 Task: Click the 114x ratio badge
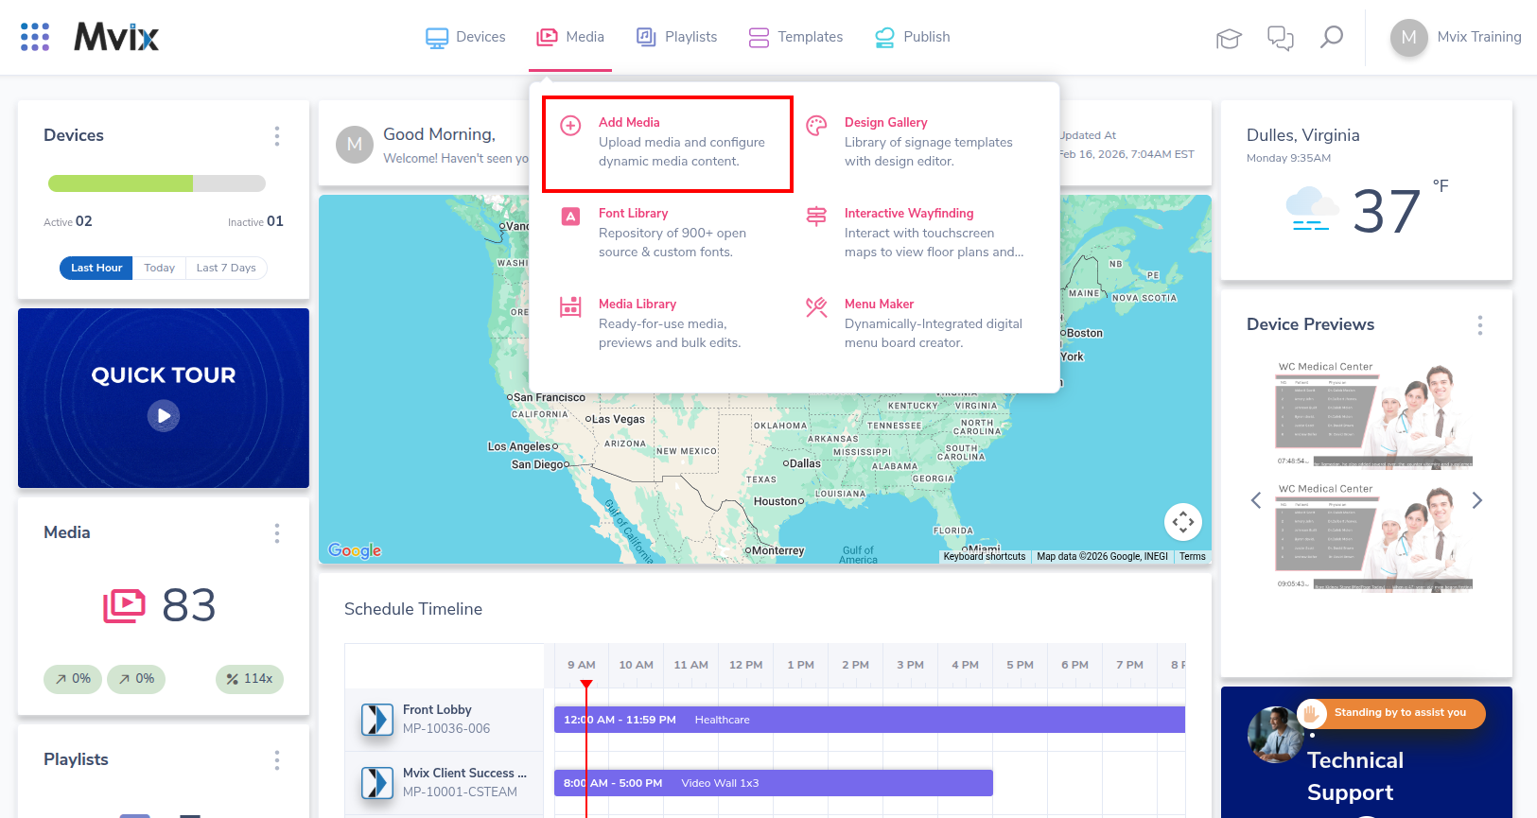pos(250,679)
